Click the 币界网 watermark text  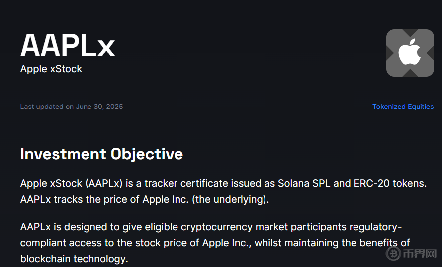[420, 253]
